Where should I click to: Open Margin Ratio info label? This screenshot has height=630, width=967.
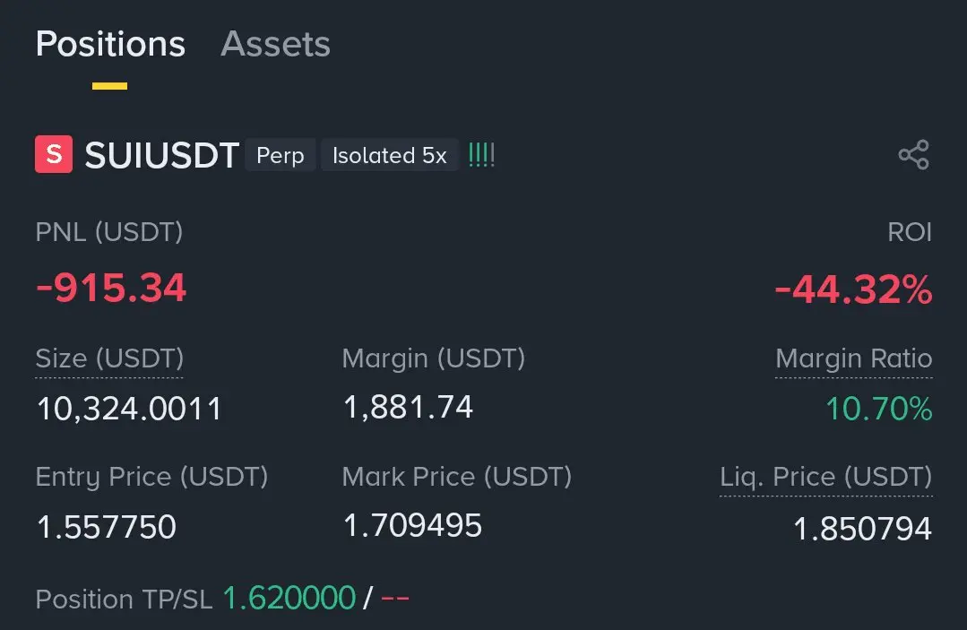click(853, 358)
